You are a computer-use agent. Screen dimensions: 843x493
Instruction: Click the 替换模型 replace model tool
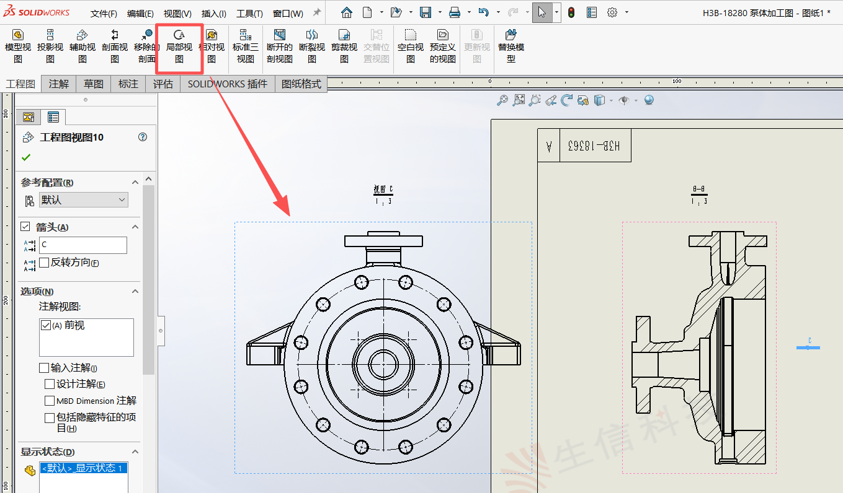click(x=511, y=46)
